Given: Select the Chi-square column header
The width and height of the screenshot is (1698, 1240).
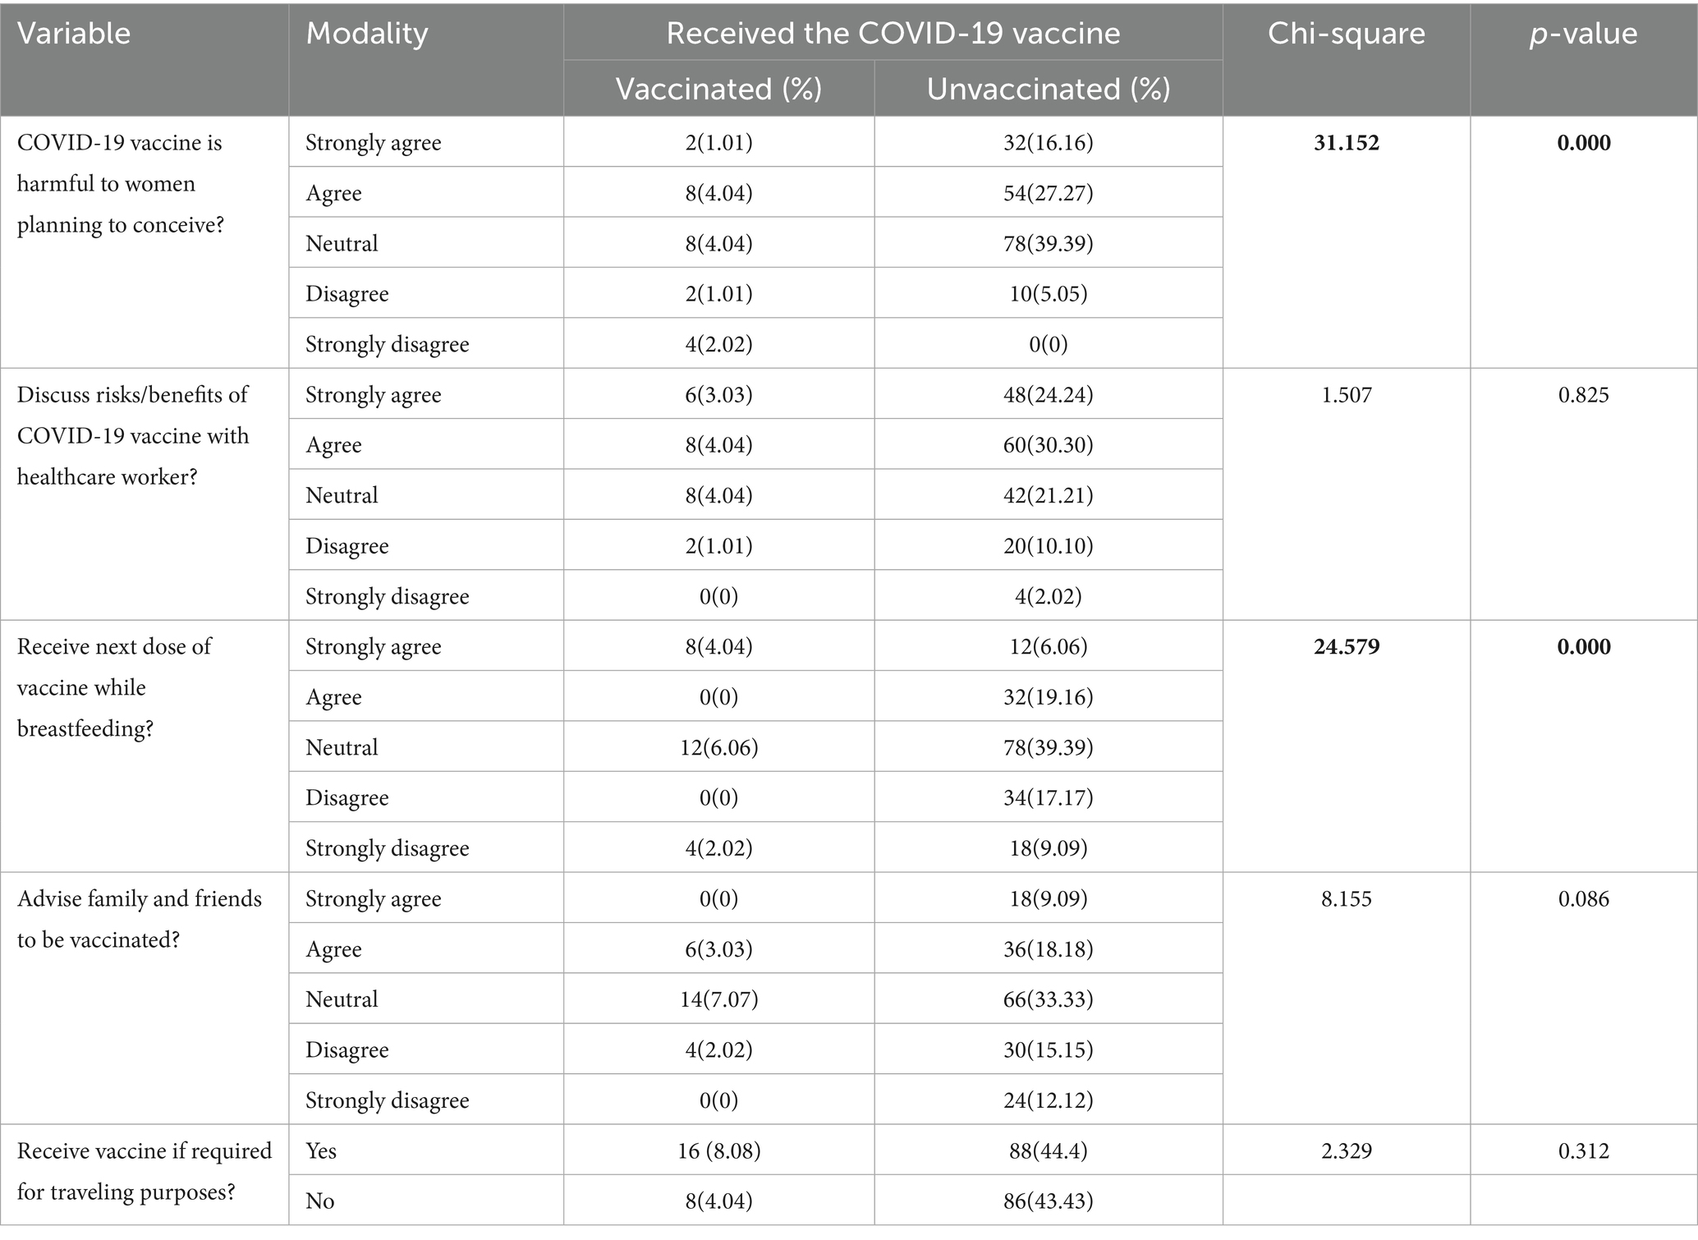Looking at the screenshot, I should [x=1346, y=34].
